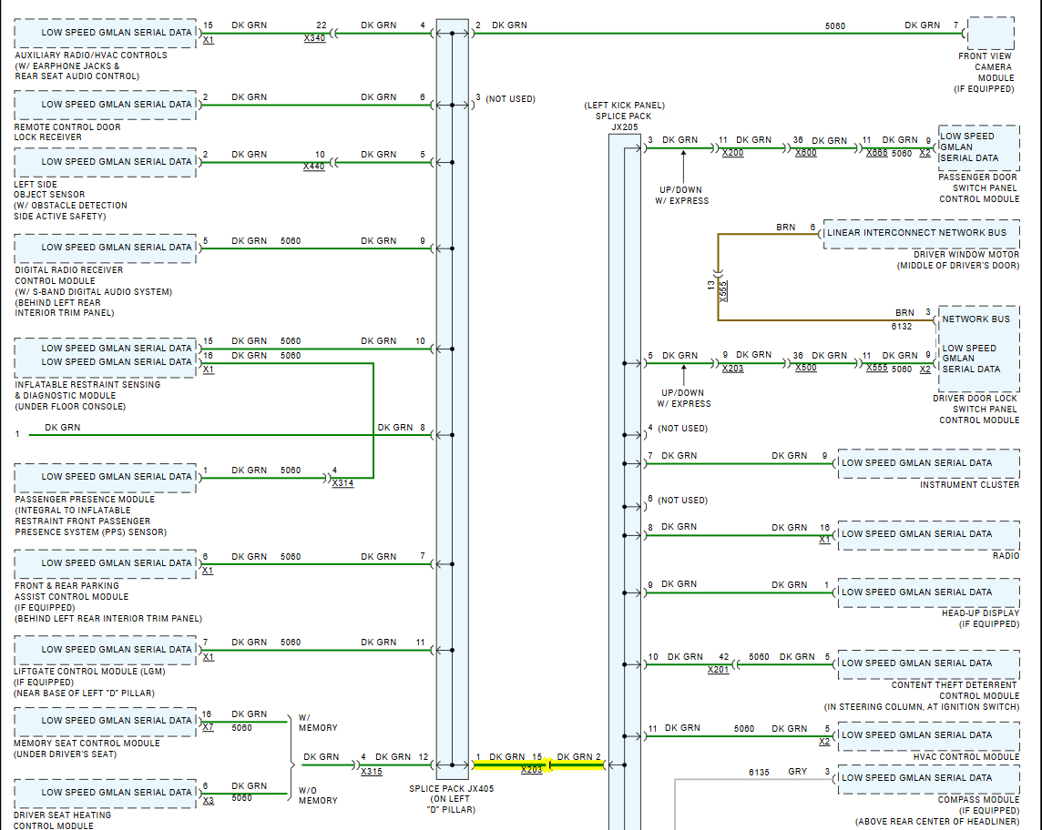The width and height of the screenshot is (1042, 830).
Task: Click the Instrument Cluster serial data box
Action: coord(928,463)
